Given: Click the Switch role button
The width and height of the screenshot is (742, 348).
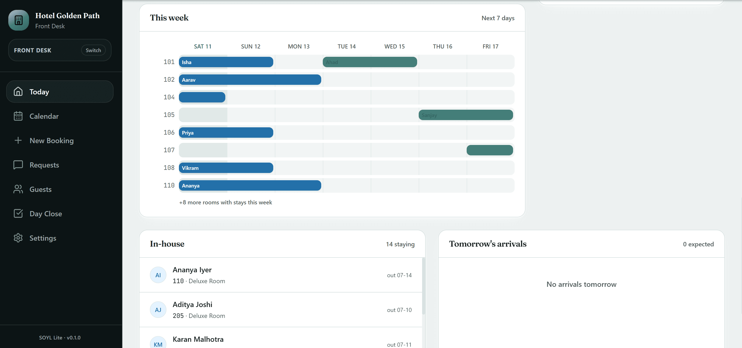Looking at the screenshot, I should [x=93, y=50].
